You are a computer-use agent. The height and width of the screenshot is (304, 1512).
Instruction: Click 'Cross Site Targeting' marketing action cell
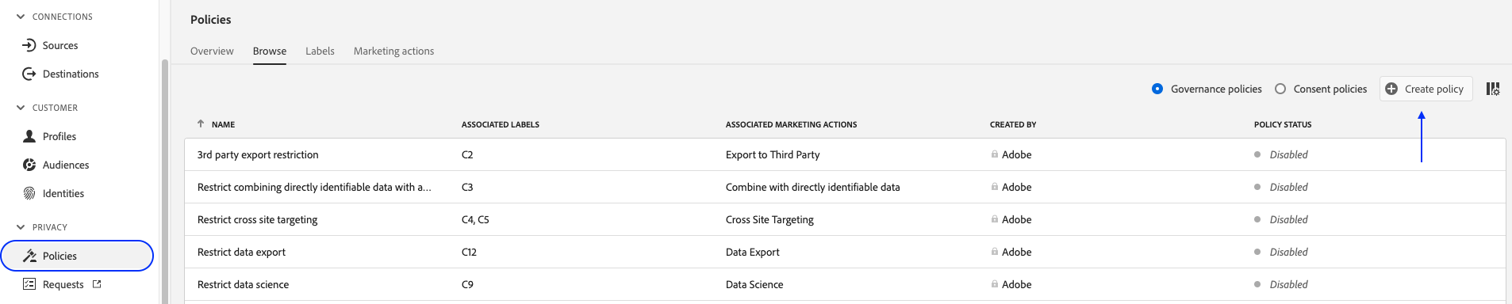[x=769, y=219]
